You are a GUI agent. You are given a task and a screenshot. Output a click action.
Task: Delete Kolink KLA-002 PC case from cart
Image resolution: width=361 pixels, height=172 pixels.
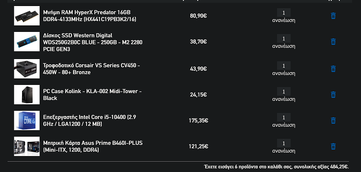pyautogui.click(x=333, y=95)
